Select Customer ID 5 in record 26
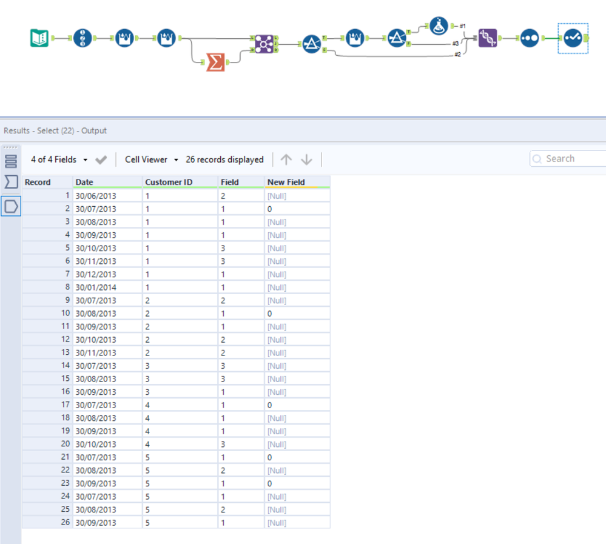 click(180, 523)
